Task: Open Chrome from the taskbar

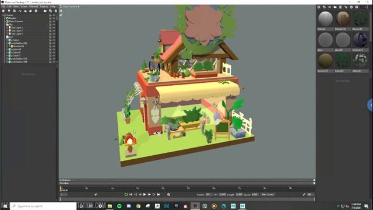Action: tap(138, 206)
